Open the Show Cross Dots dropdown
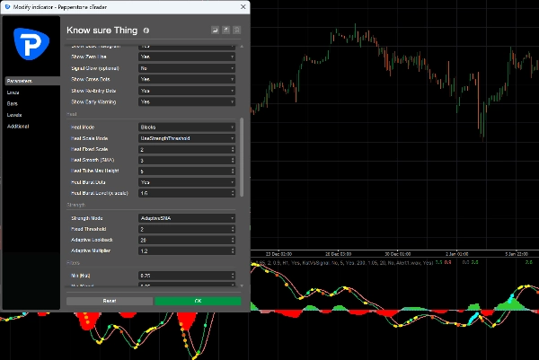 click(x=187, y=79)
